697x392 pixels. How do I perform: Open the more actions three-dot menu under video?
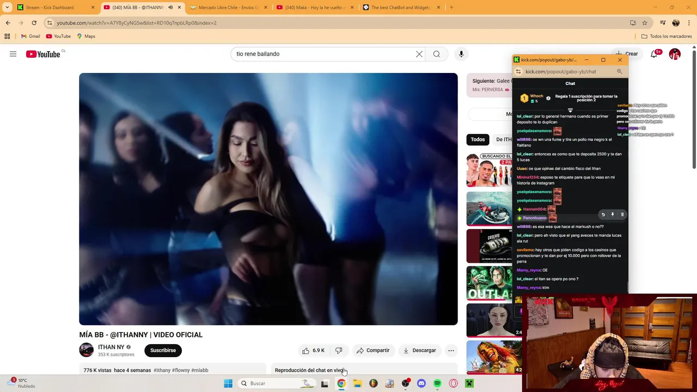tap(451, 351)
